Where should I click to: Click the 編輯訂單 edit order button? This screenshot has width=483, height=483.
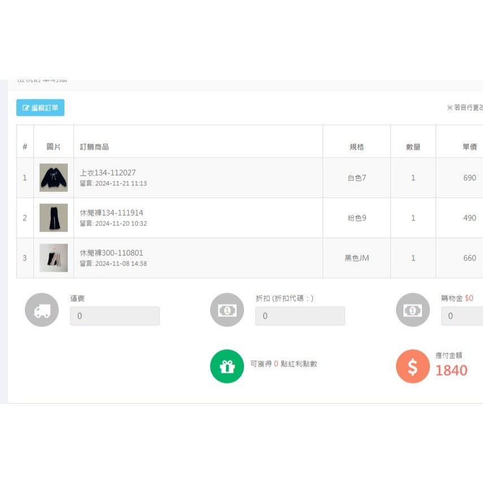[x=40, y=107]
